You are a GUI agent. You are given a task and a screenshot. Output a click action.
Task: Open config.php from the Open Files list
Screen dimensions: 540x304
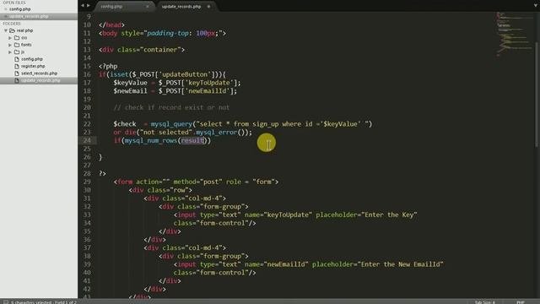[20, 9]
